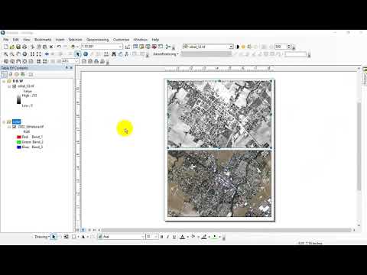Switch to Layout View button at map bottom
Screen dimensions: 367x275
pyautogui.click(x=83, y=230)
